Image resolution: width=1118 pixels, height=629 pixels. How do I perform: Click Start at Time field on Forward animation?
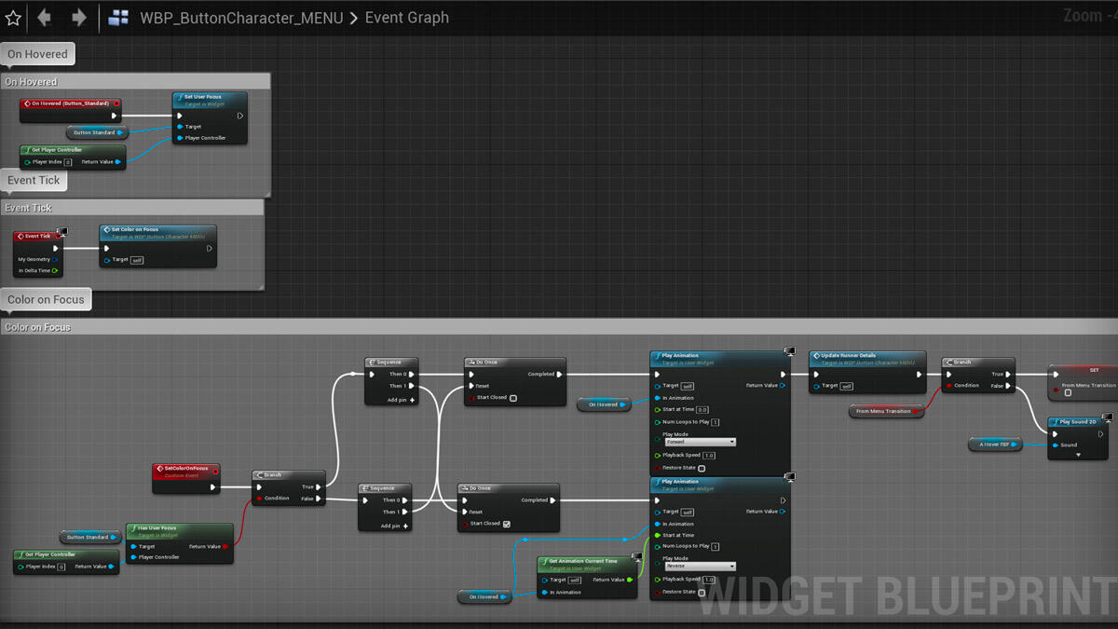tap(702, 409)
